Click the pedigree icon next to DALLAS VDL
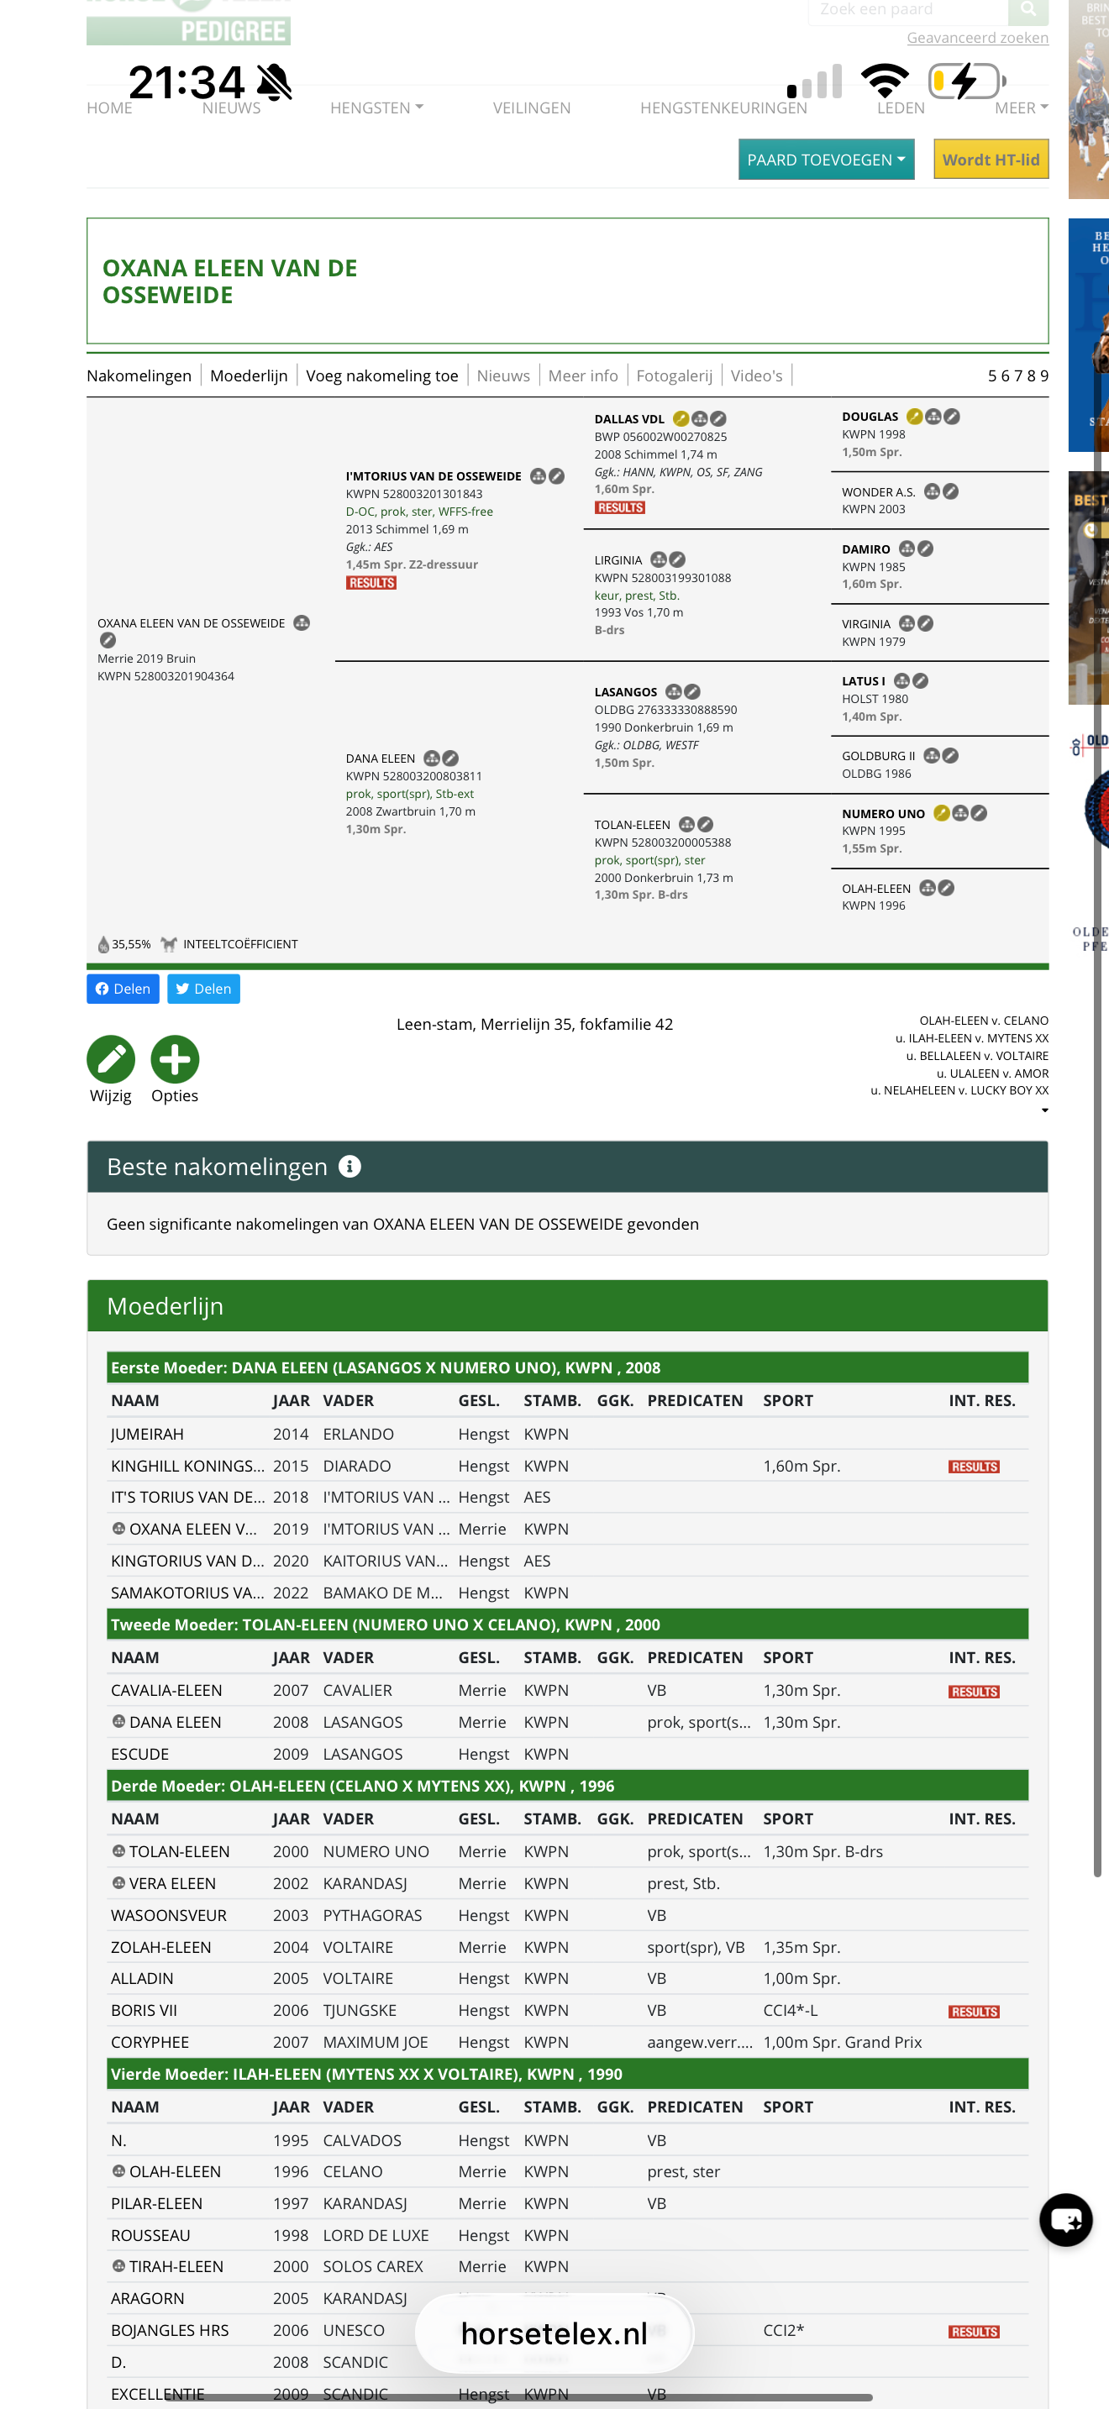Screen dimensions: 1109x2409 (700, 419)
